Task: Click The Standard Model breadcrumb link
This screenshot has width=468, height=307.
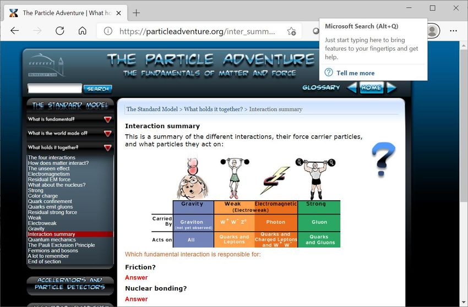Action: click(x=152, y=109)
